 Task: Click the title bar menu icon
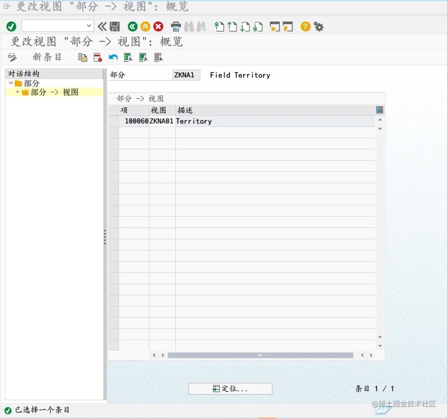7,6
